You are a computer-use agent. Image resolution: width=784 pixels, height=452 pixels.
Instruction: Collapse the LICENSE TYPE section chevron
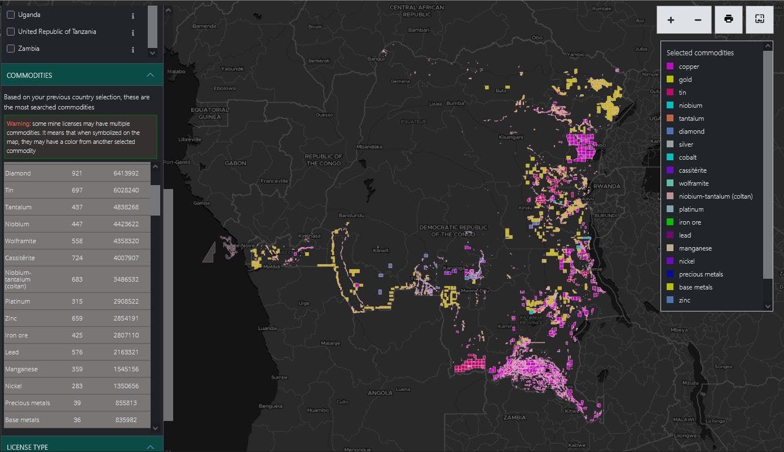[x=150, y=447]
